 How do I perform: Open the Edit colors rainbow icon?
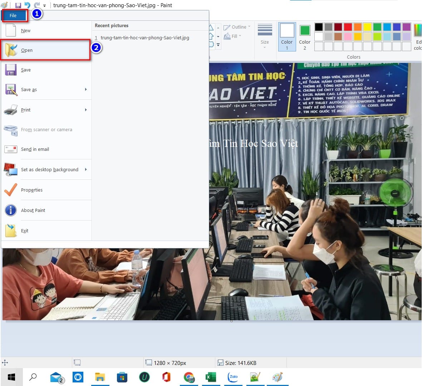[x=417, y=30]
